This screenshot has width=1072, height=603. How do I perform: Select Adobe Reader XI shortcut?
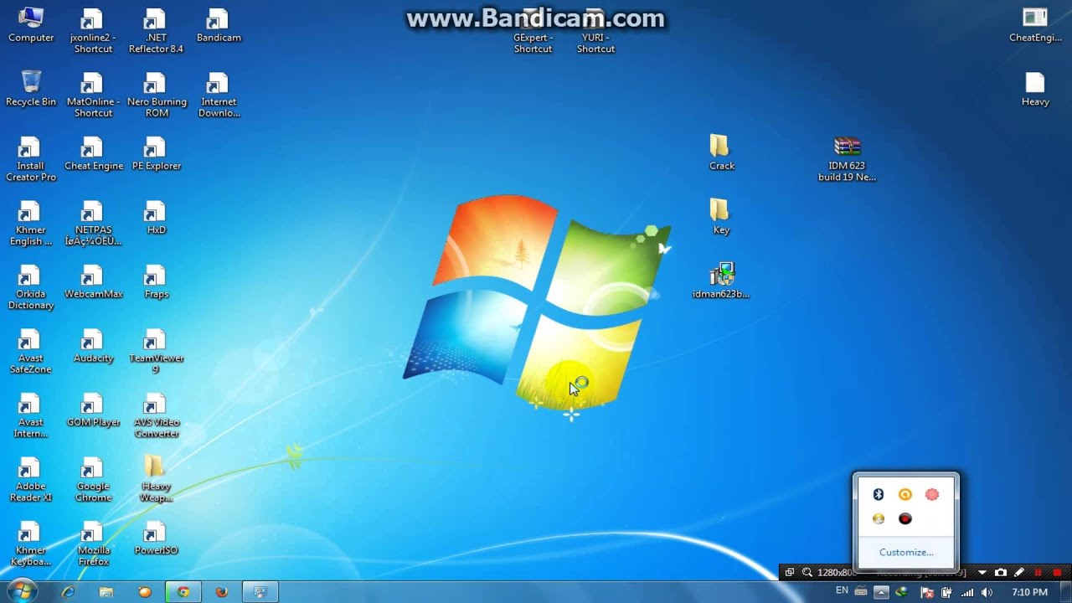(31, 481)
